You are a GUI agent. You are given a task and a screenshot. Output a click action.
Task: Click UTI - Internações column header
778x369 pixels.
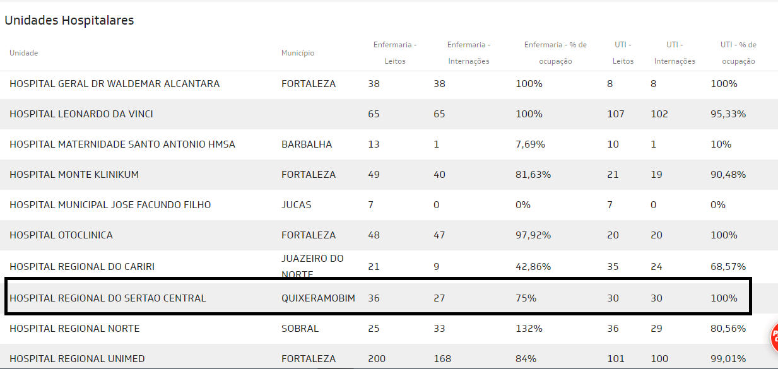pyautogui.click(x=675, y=53)
